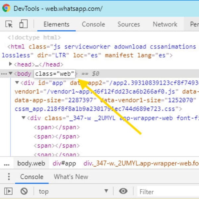Click the div#app breadcrumb
The image size is (199, 199).
(x=64, y=163)
